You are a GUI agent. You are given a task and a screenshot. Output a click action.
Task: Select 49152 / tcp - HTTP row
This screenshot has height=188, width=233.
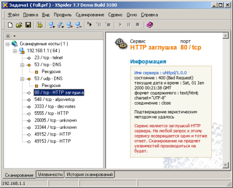pos(53,134)
